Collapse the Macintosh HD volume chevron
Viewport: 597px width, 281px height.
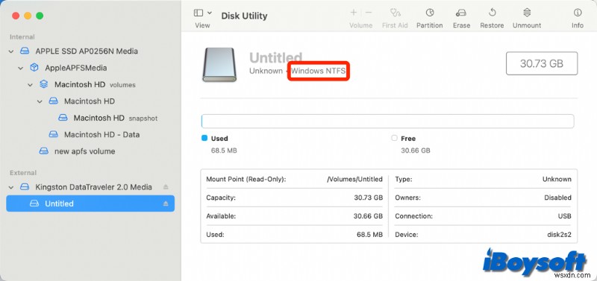pos(40,101)
